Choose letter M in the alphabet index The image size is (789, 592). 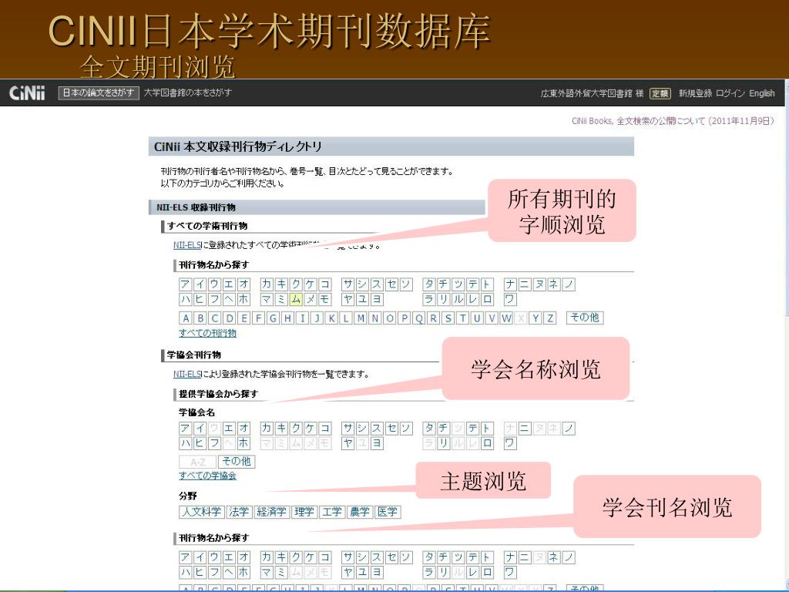pos(361,318)
